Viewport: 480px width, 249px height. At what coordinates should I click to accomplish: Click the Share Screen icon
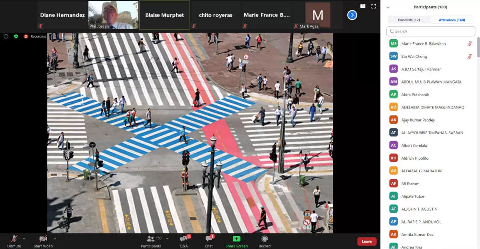coord(236,239)
